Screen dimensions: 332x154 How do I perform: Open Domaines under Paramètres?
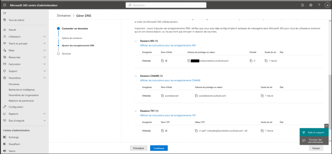point(14,84)
